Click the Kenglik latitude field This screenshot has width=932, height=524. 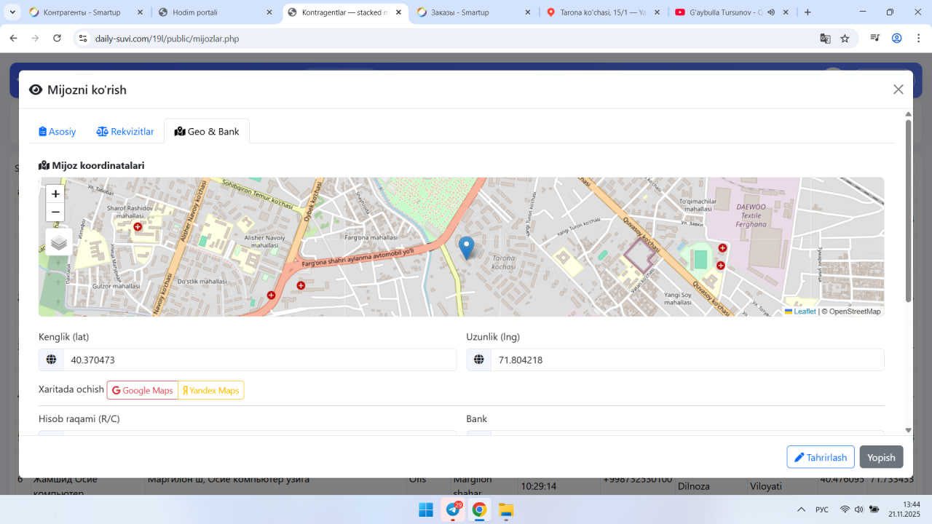(259, 360)
